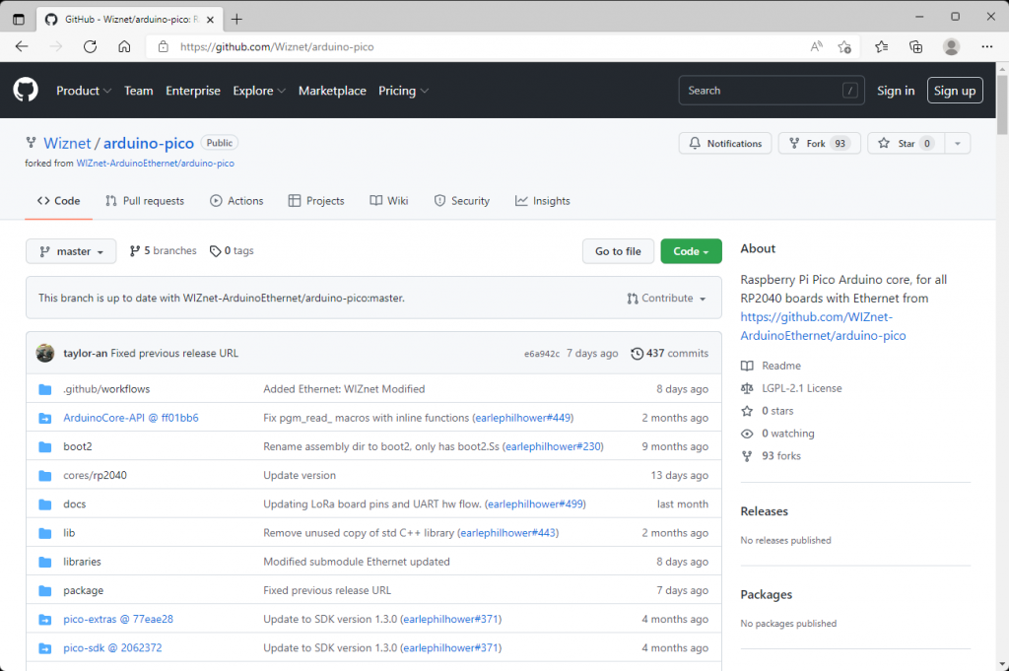The height and width of the screenshot is (671, 1009).
Task: Open the Actions tab
Action: [236, 201]
